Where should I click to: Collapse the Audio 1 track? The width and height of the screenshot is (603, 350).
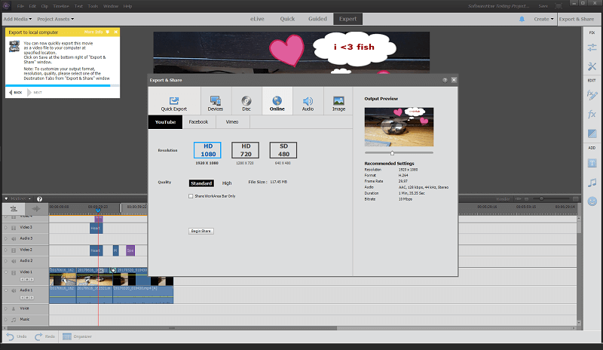tap(6, 290)
